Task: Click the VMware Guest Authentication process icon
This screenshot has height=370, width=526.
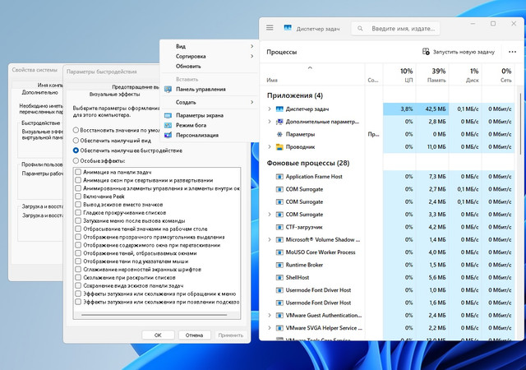Action: (279, 315)
